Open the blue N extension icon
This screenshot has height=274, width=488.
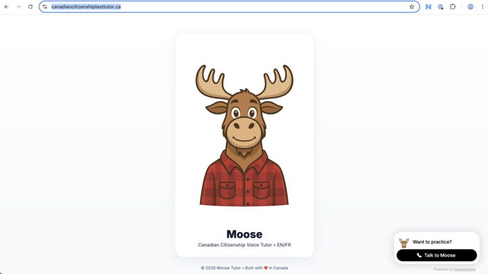[x=428, y=7]
